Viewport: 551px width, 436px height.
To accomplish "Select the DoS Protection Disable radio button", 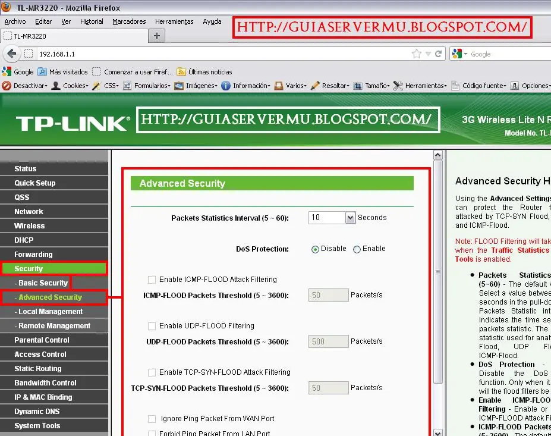I will (315, 249).
